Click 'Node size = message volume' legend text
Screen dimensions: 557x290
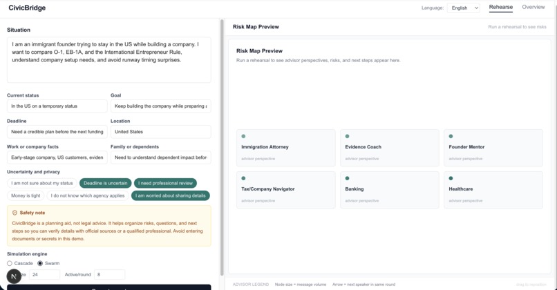[x=301, y=284]
